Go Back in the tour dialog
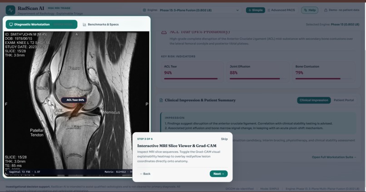The image size is (366, 192). (145, 174)
